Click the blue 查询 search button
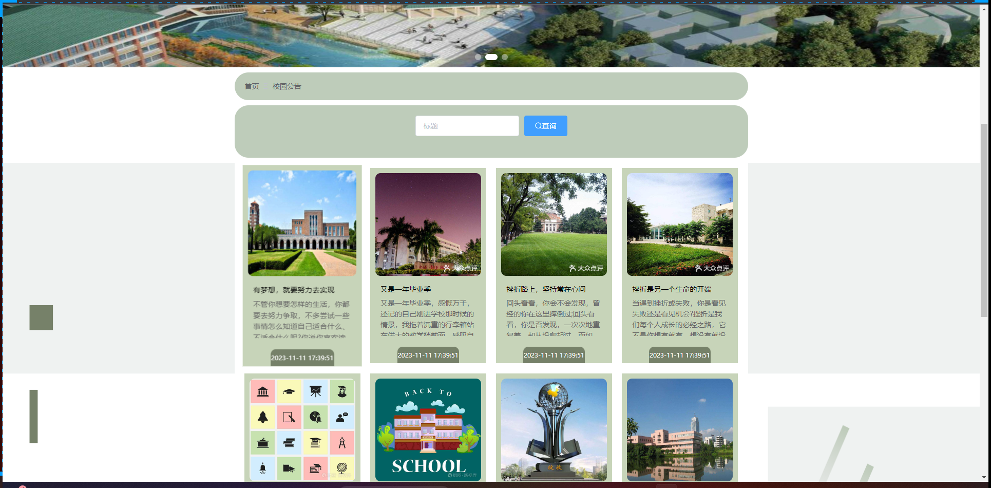 546,126
